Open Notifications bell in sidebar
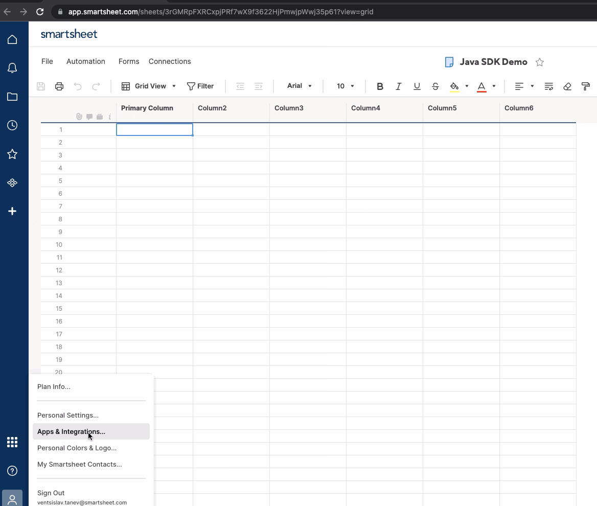The height and width of the screenshot is (506, 597). point(12,68)
